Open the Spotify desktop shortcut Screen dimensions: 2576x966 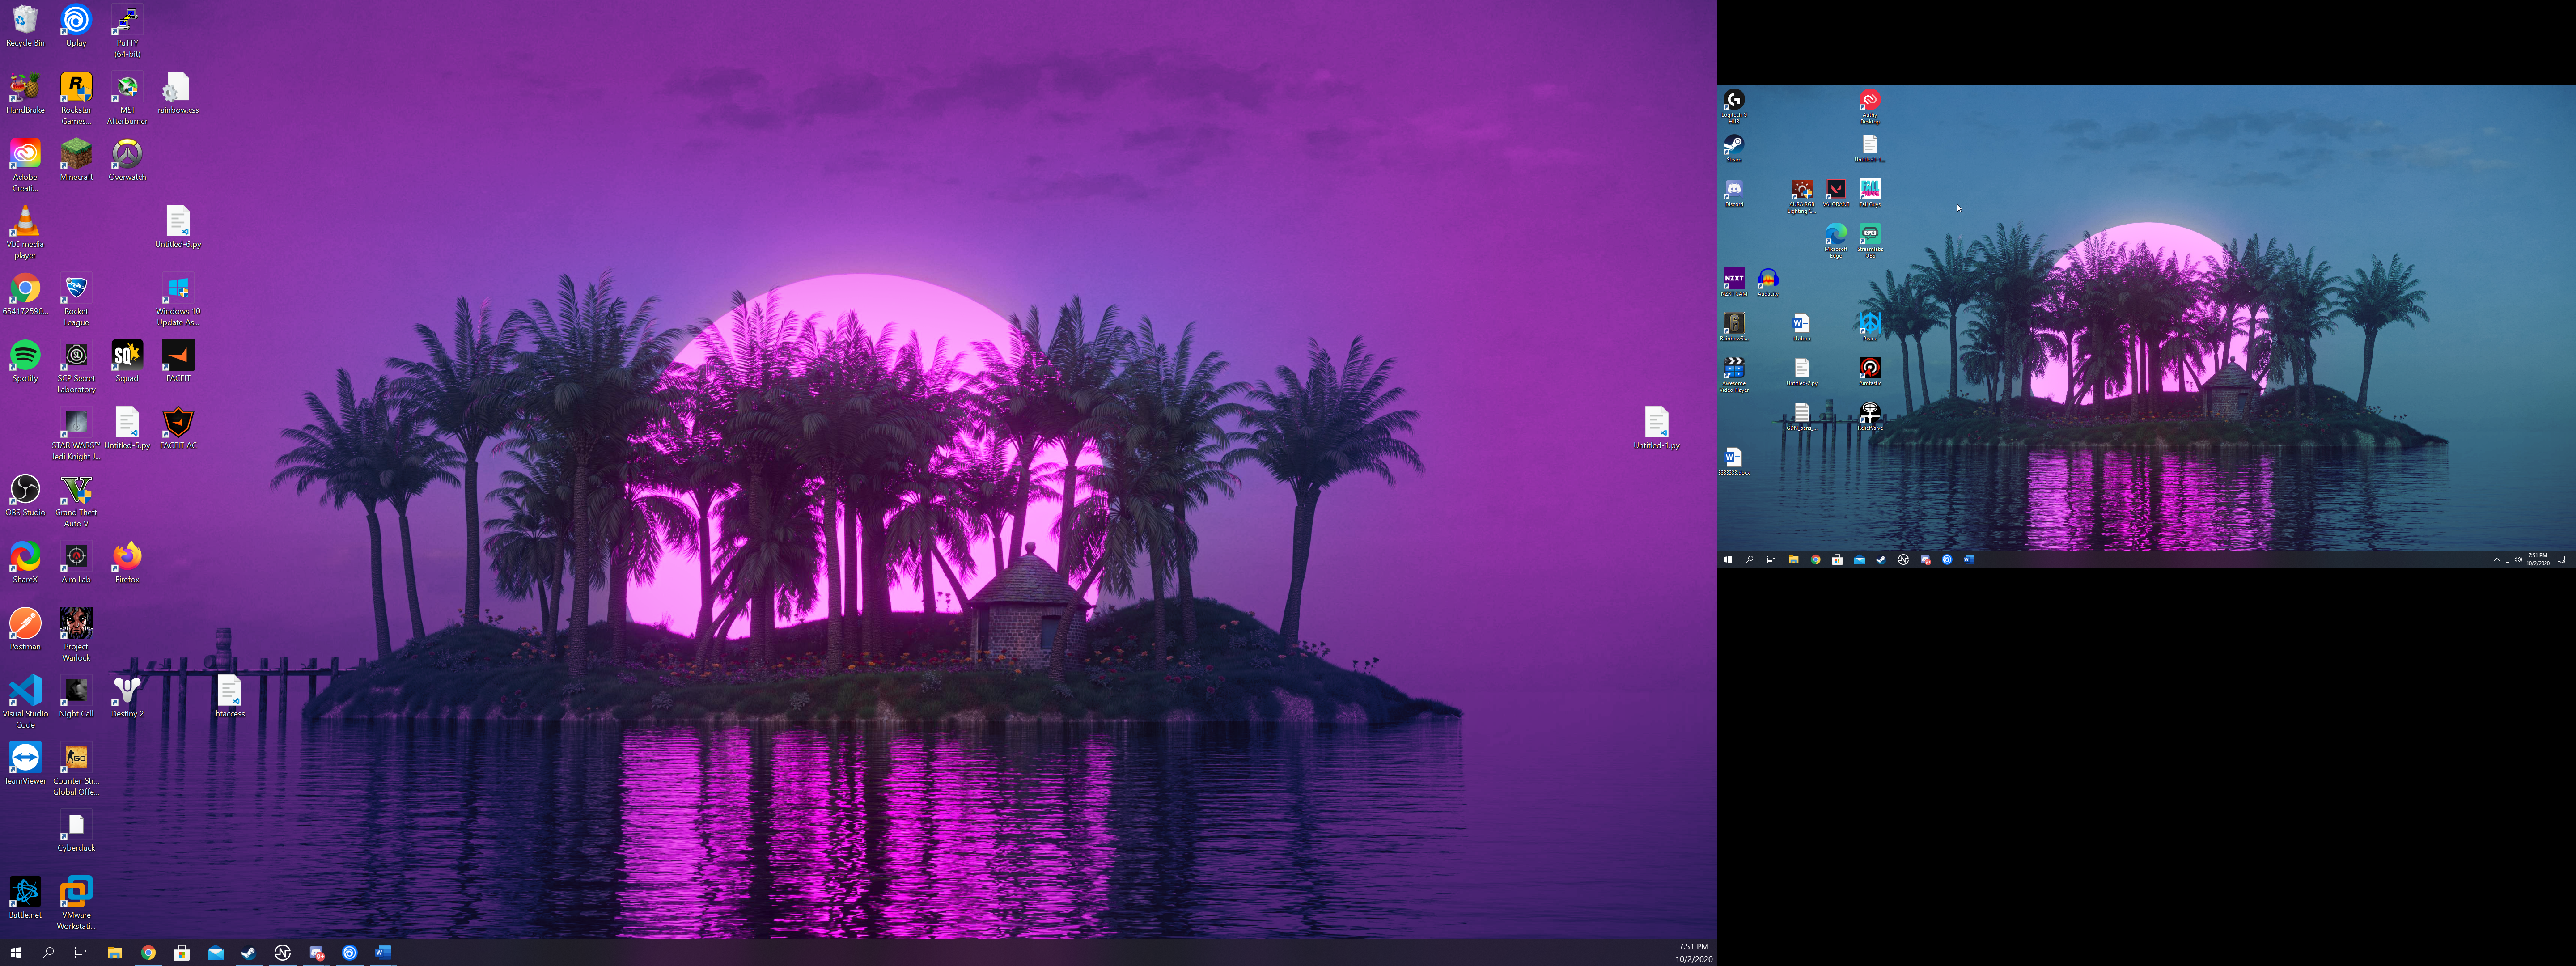coord(25,356)
